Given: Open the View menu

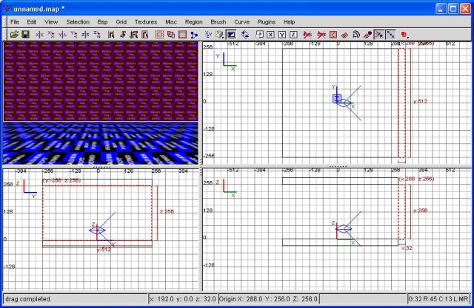Looking at the screenshot, I should tap(51, 22).
